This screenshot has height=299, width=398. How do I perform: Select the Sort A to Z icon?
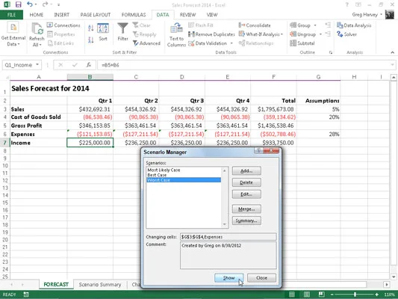tap(91, 28)
